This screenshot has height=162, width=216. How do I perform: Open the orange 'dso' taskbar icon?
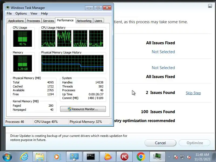point(108,157)
